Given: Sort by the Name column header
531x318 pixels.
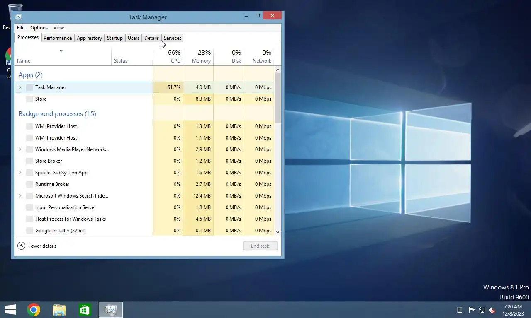Looking at the screenshot, I should (x=63, y=57).
